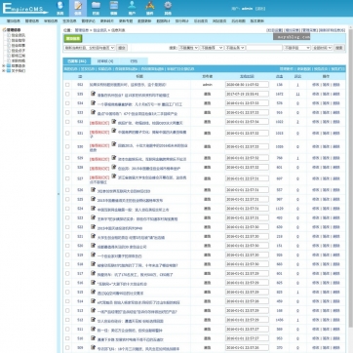Tick the checkbox for row ID 511
The width and height of the screenshot is (353, 353).
(x=67, y=329)
